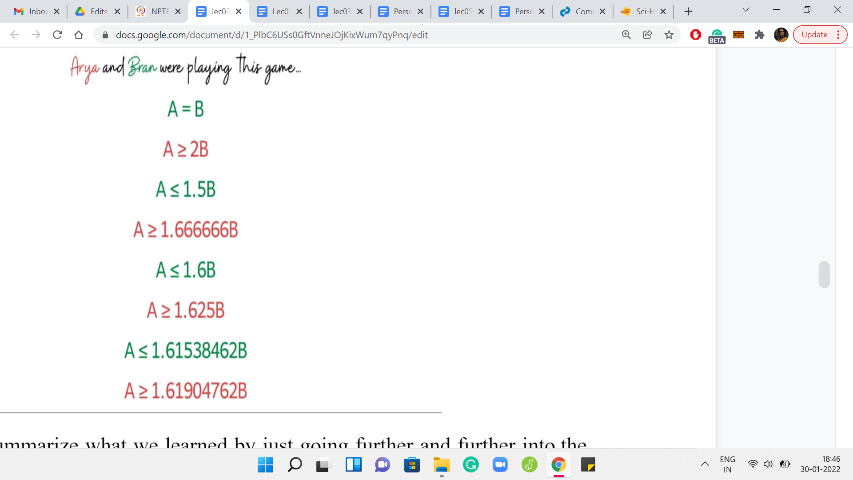The width and height of the screenshot is (853, 480).
Task: Click the vertical scrollbar thumb
Action: coord(824,275)
